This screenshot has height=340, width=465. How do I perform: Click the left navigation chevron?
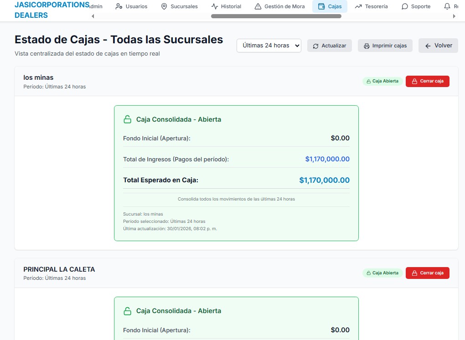pos(93,15)
